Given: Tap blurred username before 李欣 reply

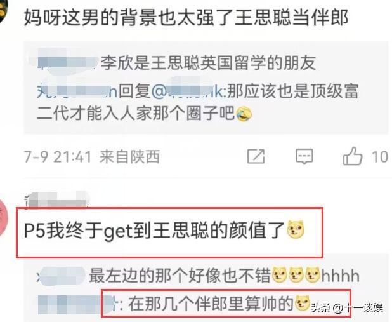Looking at the screenshot, I should point(67,62).
